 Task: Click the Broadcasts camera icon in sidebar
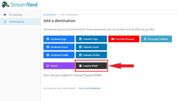(x=5, y=15)
